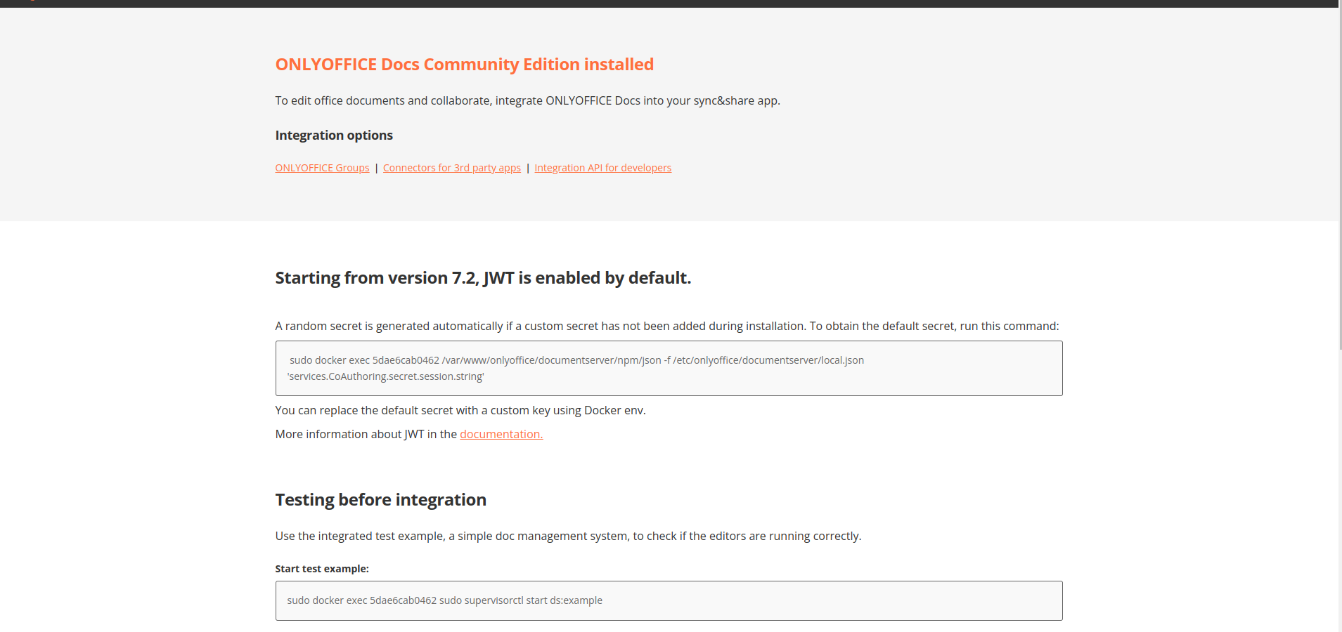Viewport: 1342px width, 632px height.
Task: Click the 'Start test example:' label
Action: pyautogui.click(x=322, y=569)
